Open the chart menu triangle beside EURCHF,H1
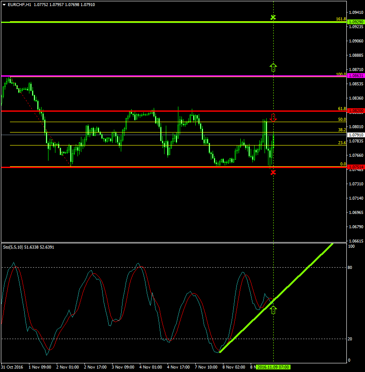 (x=4, y=4)
